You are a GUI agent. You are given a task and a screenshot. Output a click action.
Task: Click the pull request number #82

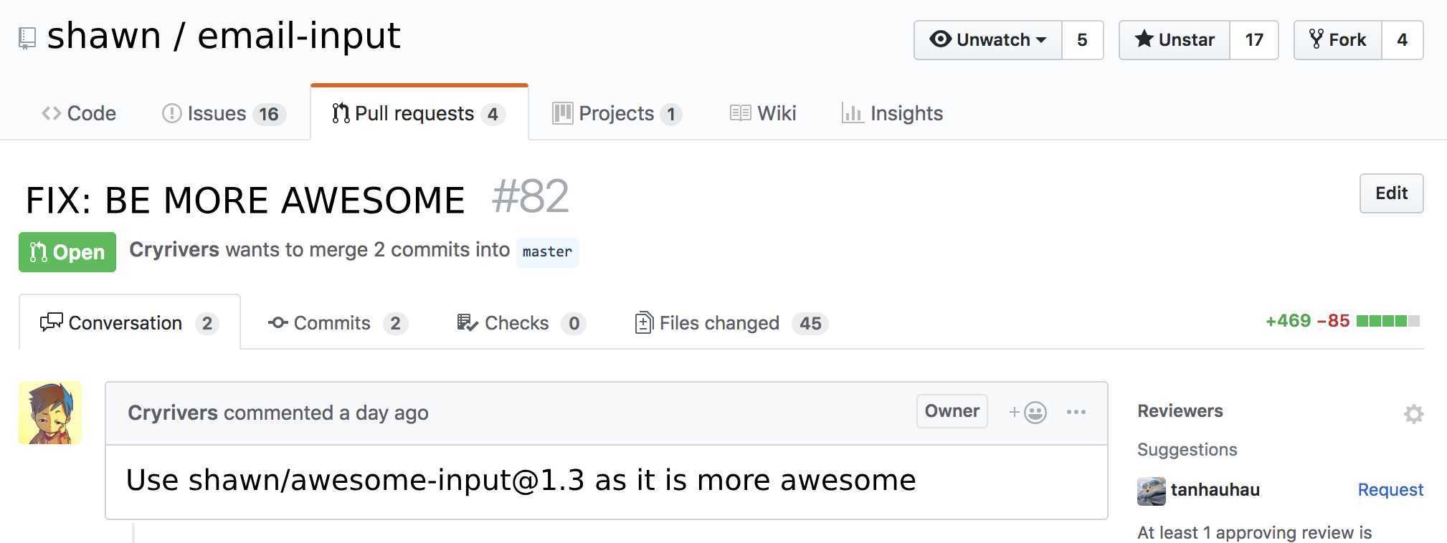(x=531, y=196)
